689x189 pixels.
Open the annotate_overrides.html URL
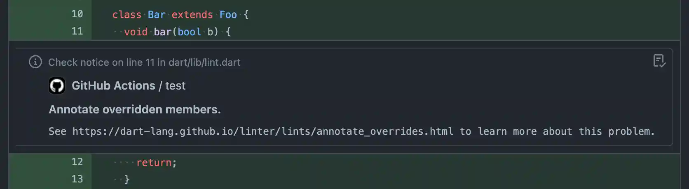point(262,131)
